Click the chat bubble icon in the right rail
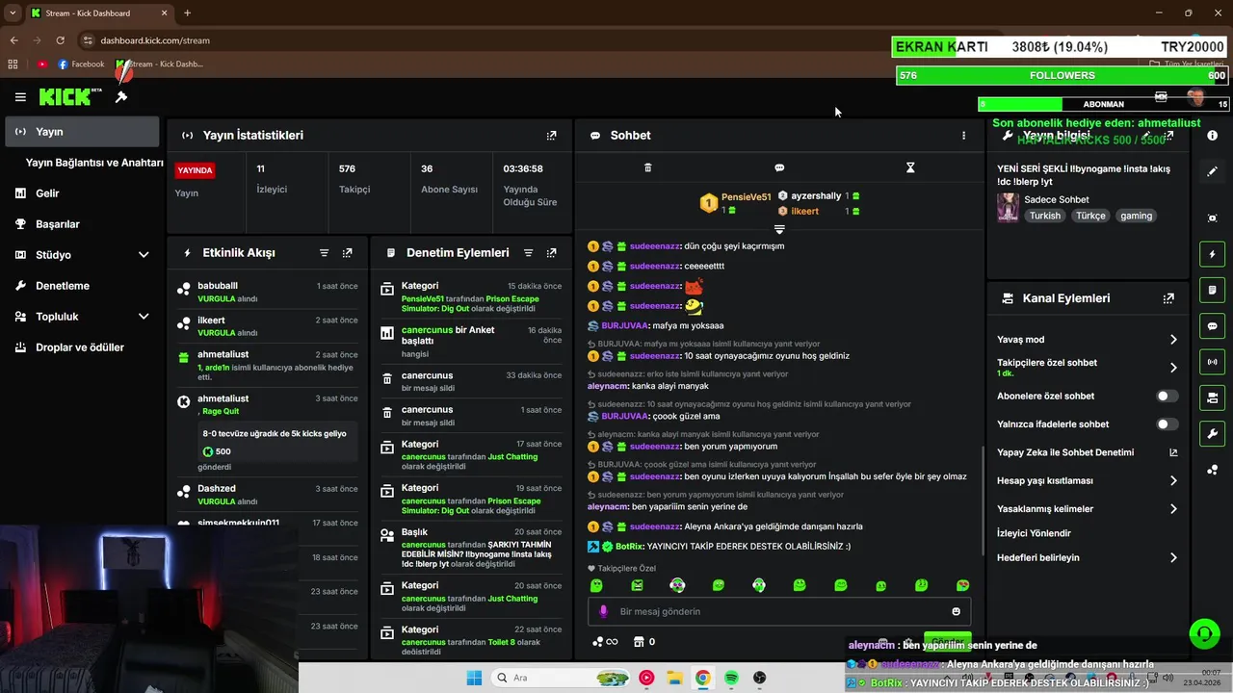 1213,326
